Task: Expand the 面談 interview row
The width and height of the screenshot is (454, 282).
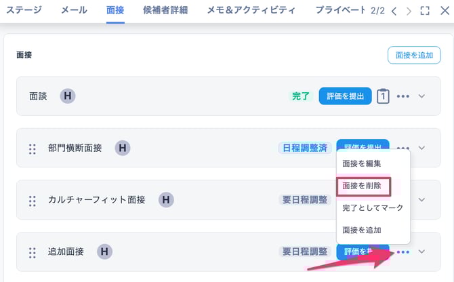Action: [422, 96]
